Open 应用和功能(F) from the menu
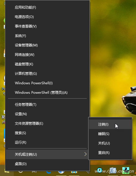The image size is (136, 176). (47, 7)
